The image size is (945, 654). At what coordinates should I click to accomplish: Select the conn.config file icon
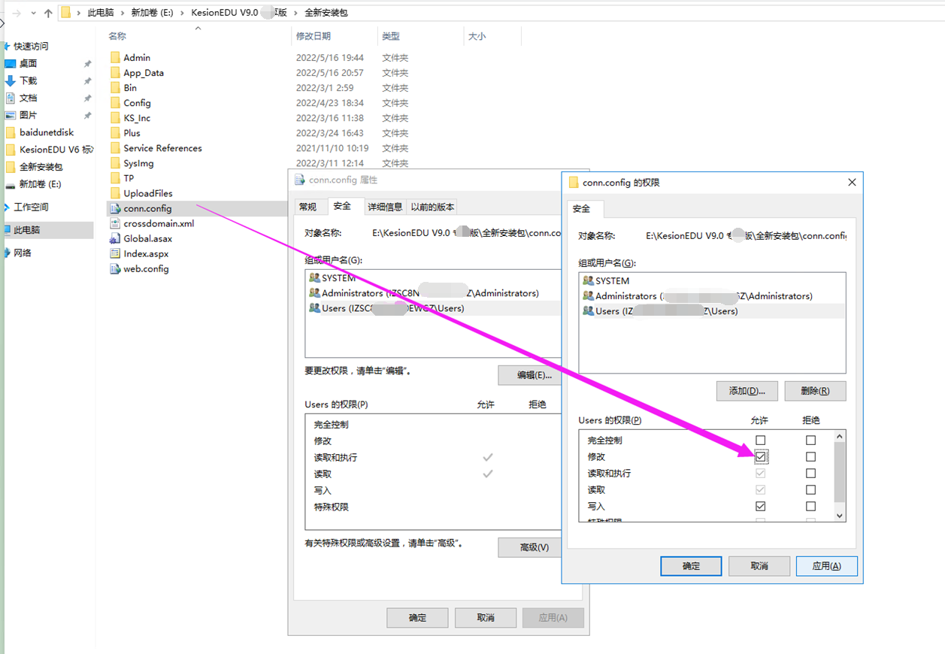coord(115,208)
